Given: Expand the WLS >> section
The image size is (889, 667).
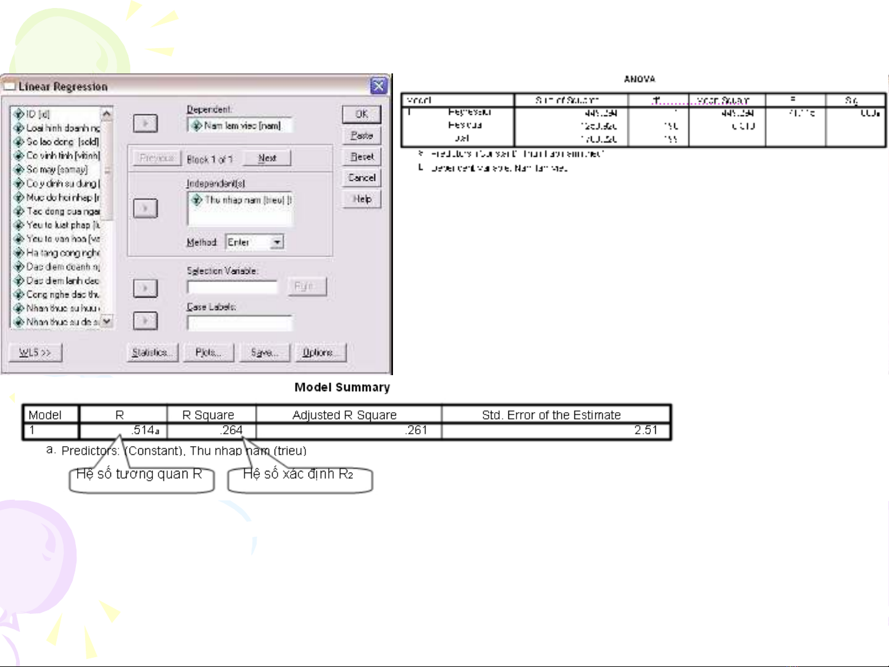Looking at the screenshot, I should [35, 352].
